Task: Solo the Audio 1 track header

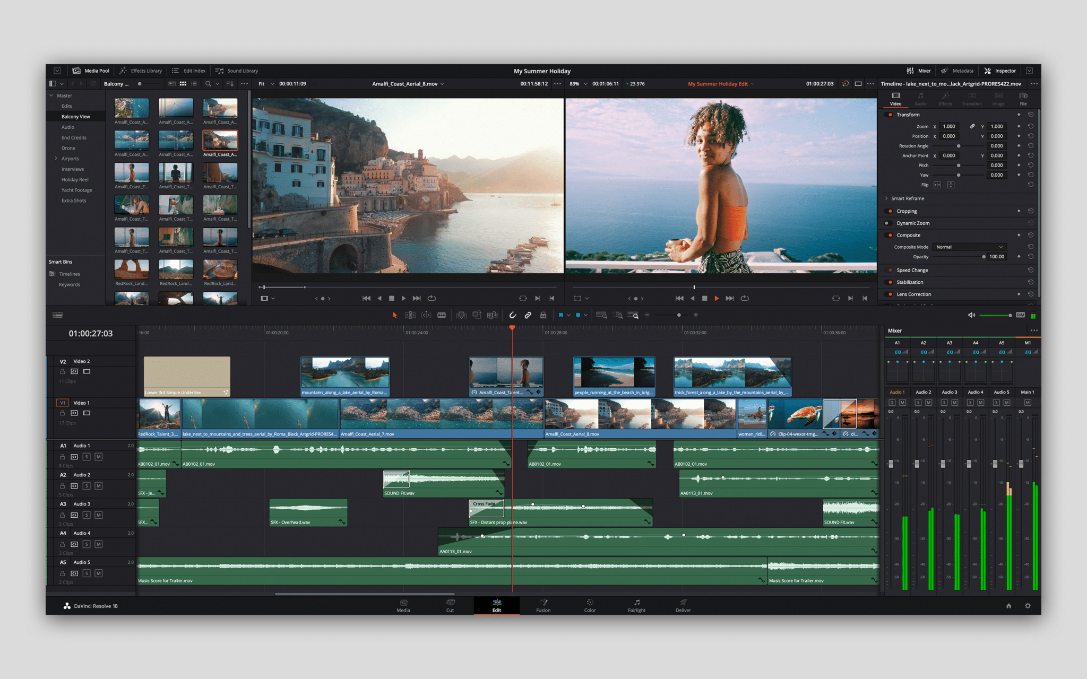Action: tap(87, 457)
